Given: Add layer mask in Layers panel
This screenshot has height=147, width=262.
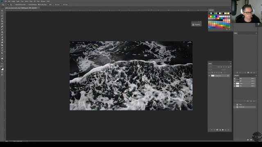Looking at the screenshot, I should point(217,130).
